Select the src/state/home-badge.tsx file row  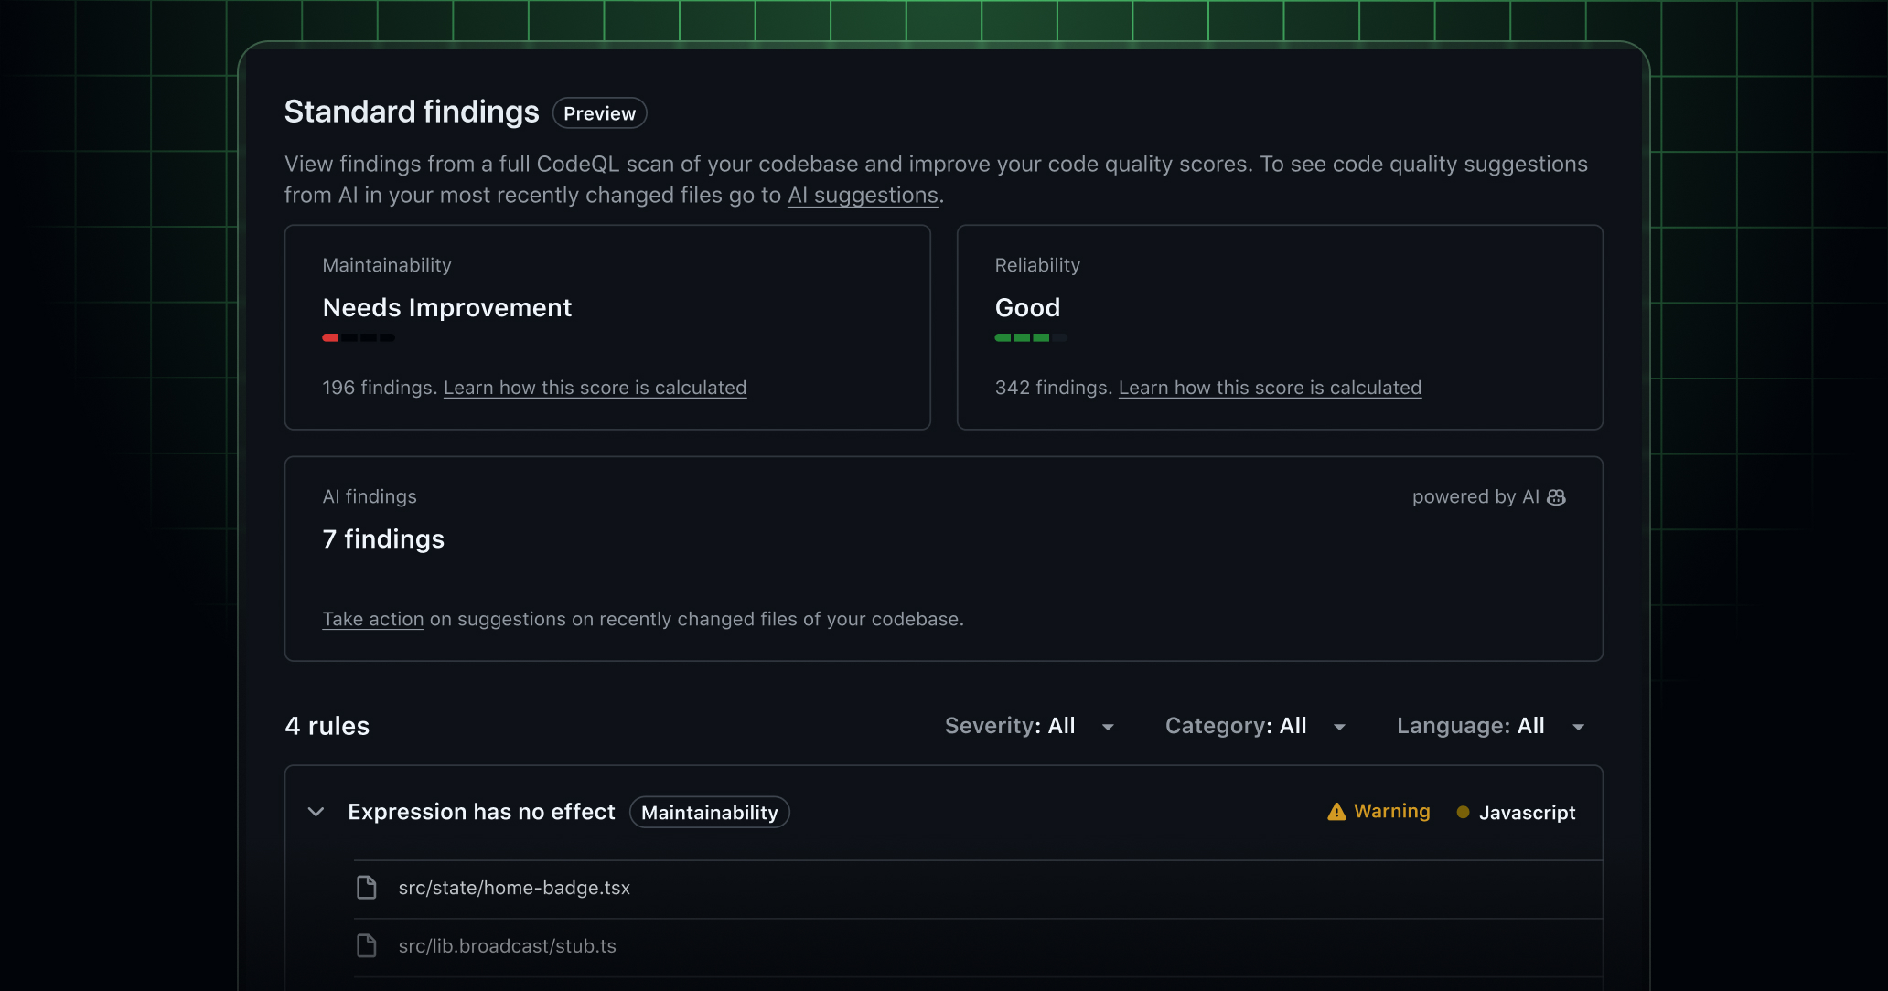click(514, 887)
